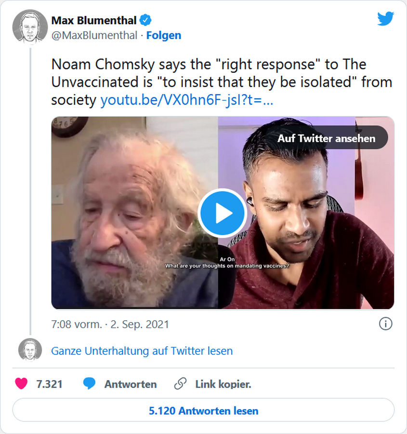Viewport: 407px width, 434px height.
Task: Click the @MaxBlumenthal handle
Action: [x=94, y=36]
